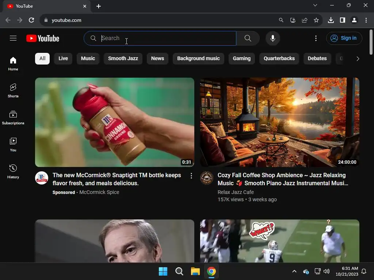This screenshot has height=280, width=374.
Task: Open Chrome downloads
Action: click(x=331, y=20)
